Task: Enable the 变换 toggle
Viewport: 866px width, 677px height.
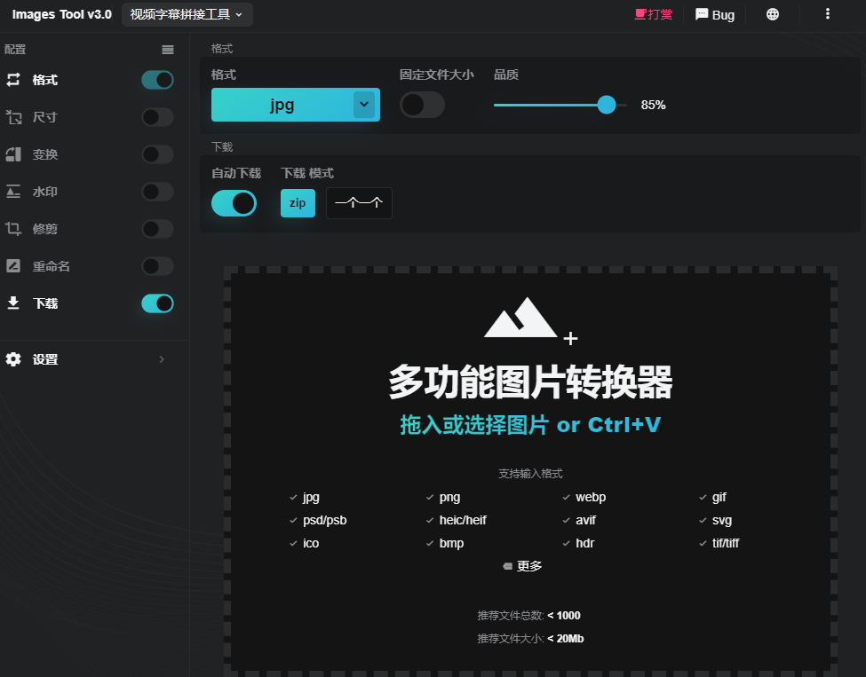Action: point(157,154)
